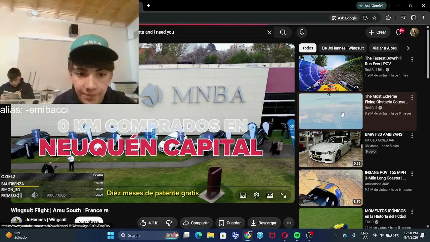Open the Opera browser taskbar icon
The image size is (430, 242).
click(285, 235)
